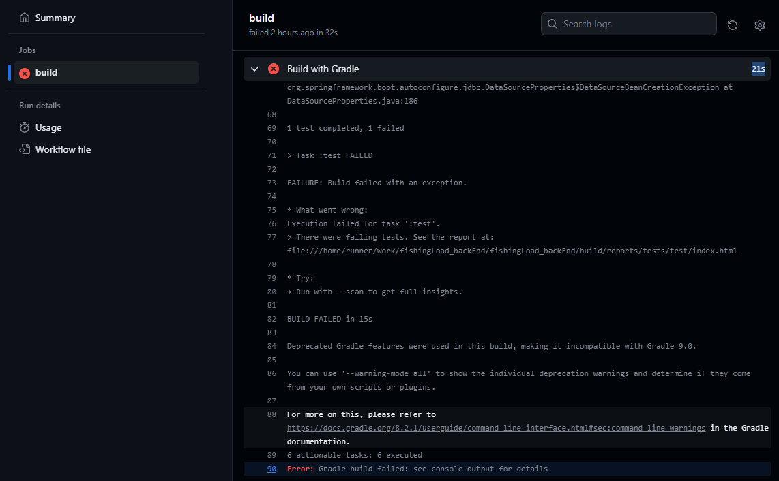Click the Workflow file icon
779x481 pixels.
tap(25, 149)
